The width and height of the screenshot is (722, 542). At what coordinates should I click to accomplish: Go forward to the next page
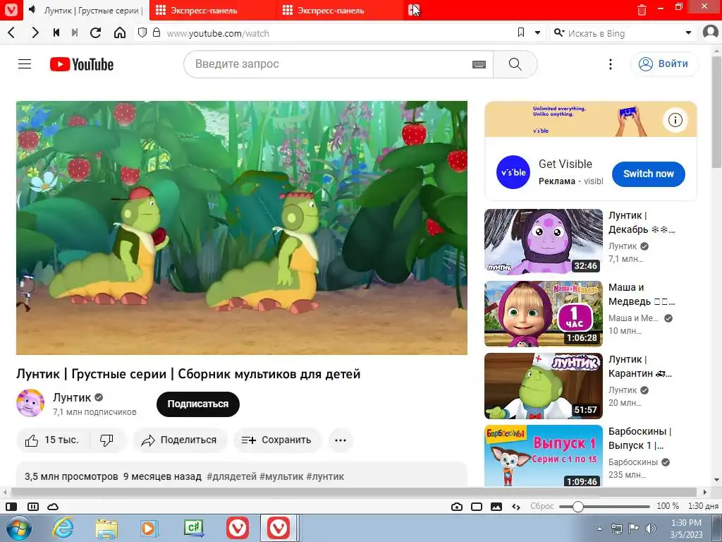pos(35,32)
